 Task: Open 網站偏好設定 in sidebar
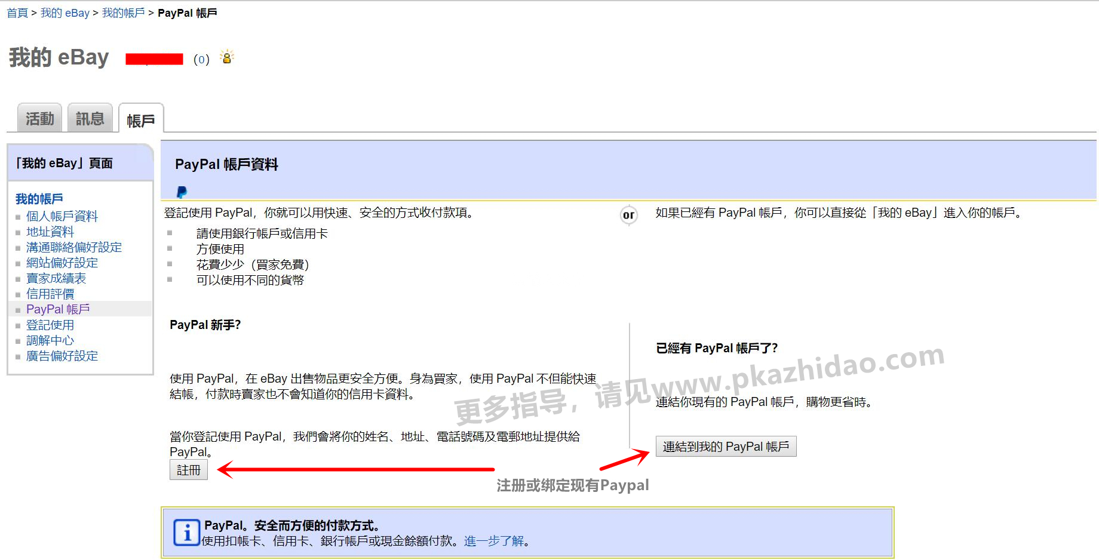62,263
